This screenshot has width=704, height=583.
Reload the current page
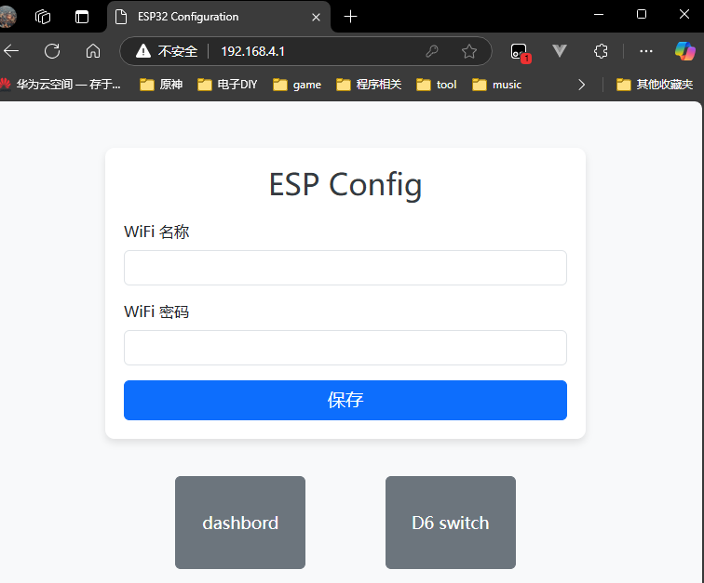(52, 51)
